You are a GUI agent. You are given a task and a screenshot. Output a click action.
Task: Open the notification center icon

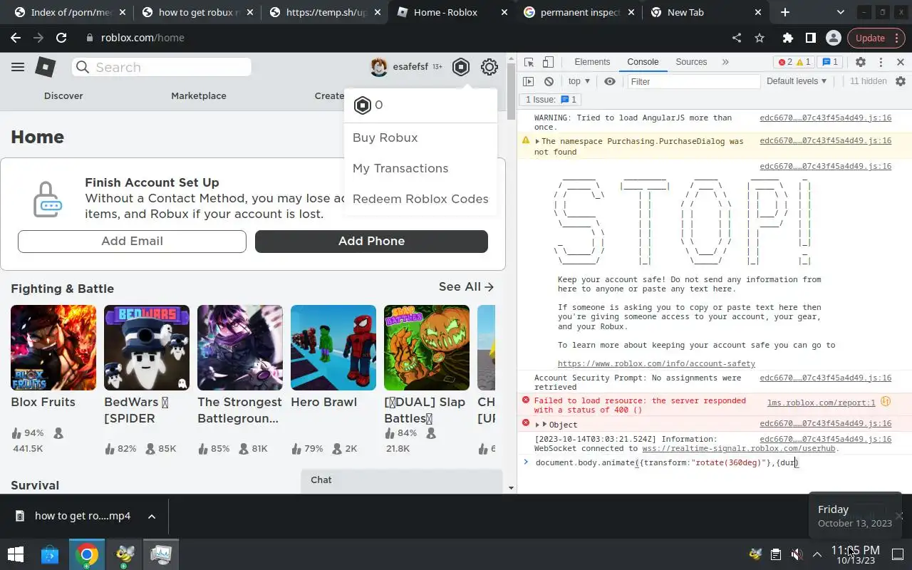point(898,554)
